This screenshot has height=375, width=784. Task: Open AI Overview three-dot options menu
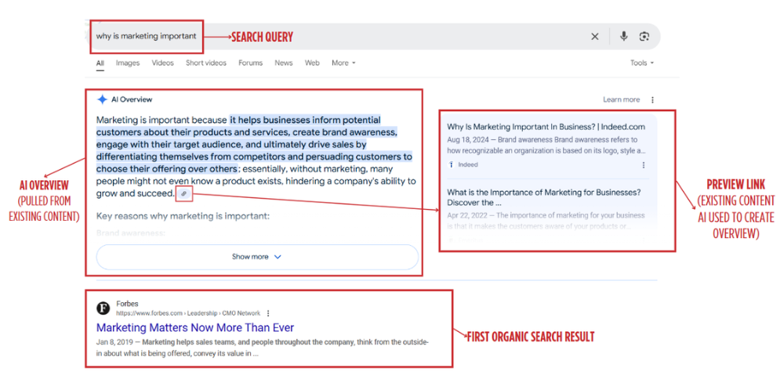click(652, 100)
